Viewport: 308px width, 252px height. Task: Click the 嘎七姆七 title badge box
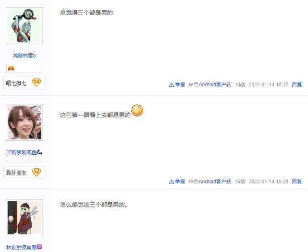25,83
